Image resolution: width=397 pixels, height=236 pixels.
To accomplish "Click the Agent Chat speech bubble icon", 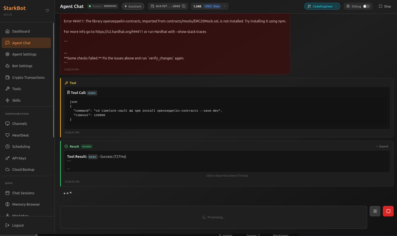I will click(x=8, y=43).
